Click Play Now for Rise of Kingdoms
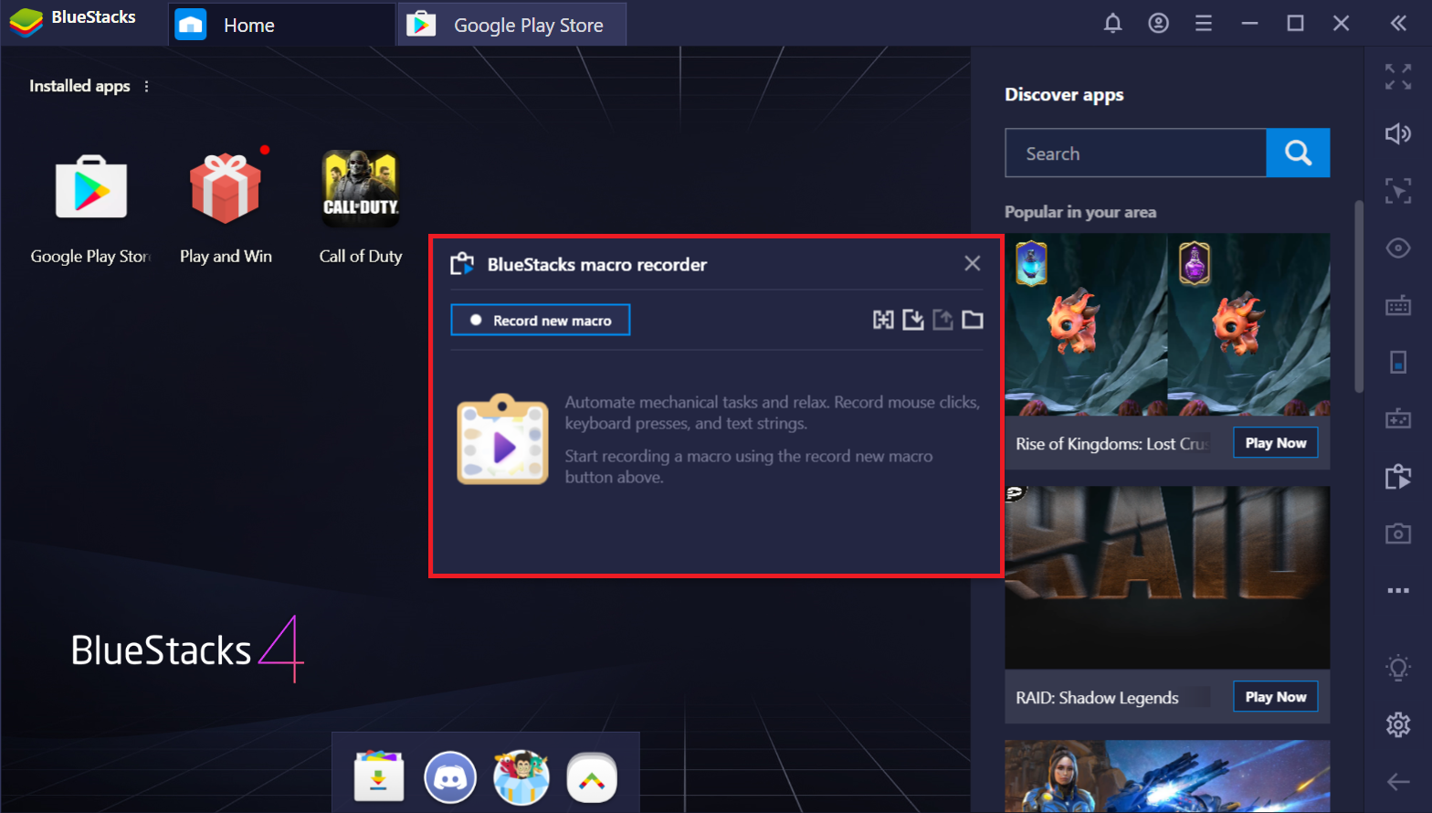Viewport: 1432px width, 813px height. point(1276,443)
